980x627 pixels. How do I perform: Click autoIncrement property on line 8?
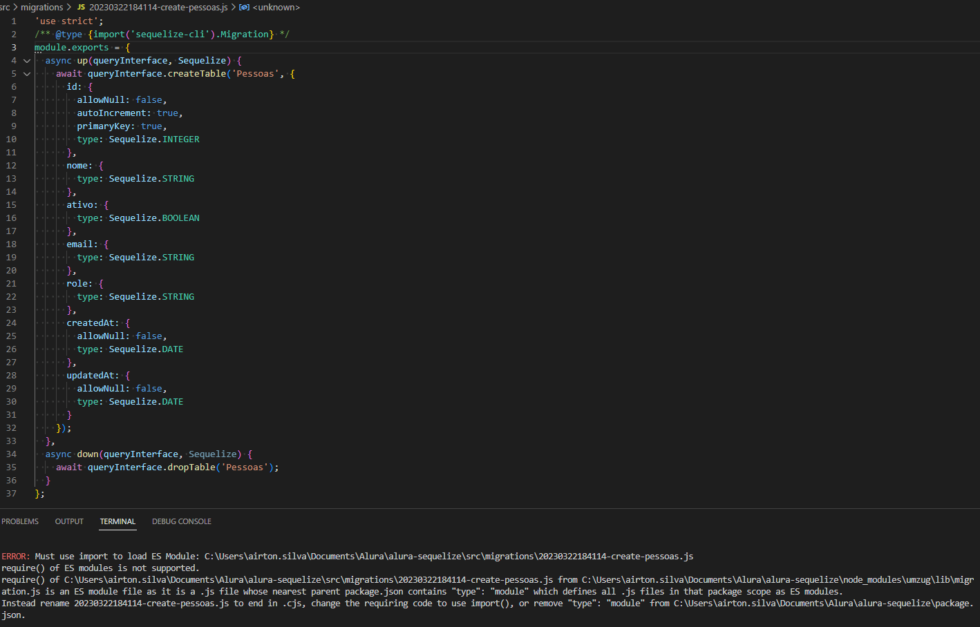[x=111, y=113]
